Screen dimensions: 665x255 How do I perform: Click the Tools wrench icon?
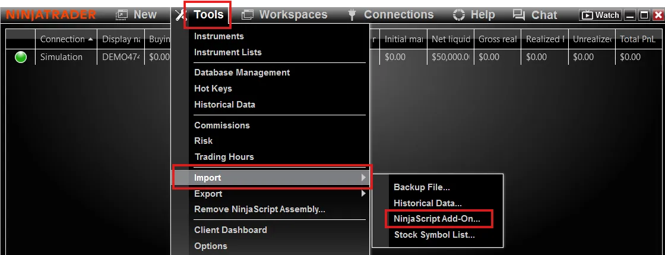point(181,15)
